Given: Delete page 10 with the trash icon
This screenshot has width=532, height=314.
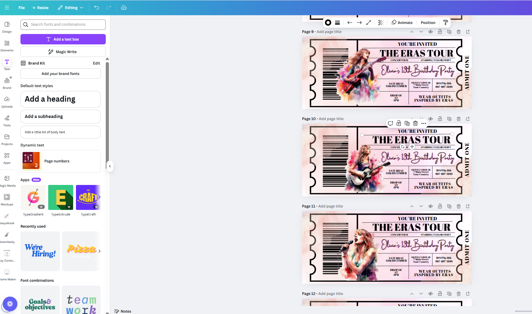Looking at the screenshot, I should (x=458, y=118).
